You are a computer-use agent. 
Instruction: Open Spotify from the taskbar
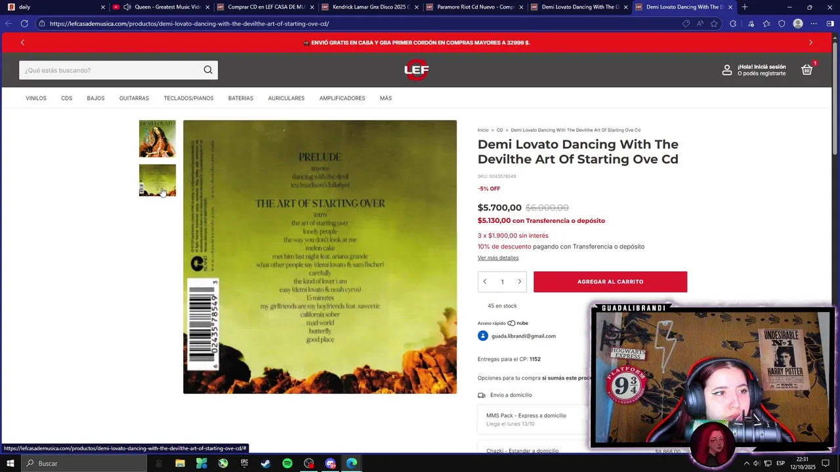point(287,463)
